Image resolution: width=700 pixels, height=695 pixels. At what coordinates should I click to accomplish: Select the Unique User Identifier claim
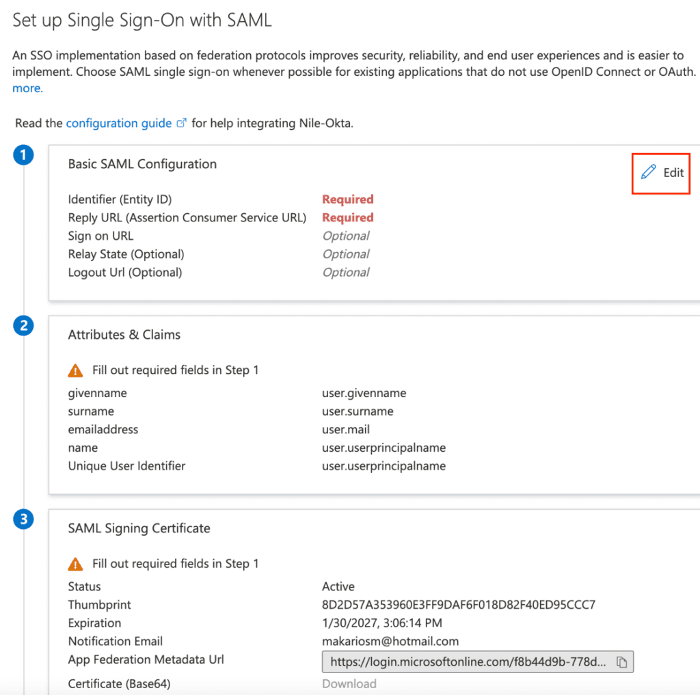[x=126, y=465]
